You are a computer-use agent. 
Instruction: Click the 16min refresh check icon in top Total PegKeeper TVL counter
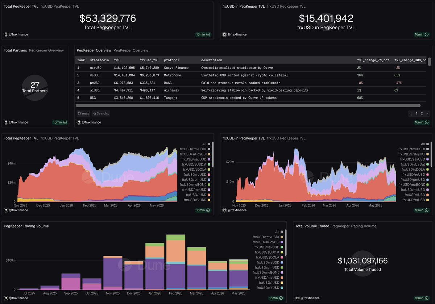coord(208,34)
